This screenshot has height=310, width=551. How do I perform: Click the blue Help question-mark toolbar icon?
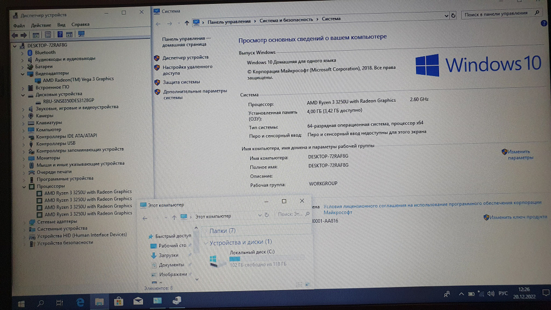point(60,34)
